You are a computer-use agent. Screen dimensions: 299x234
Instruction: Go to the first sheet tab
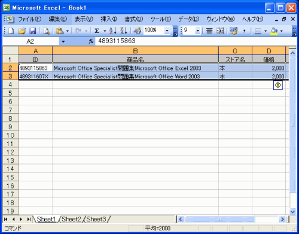pyautogui.click(x=6, y=219)
